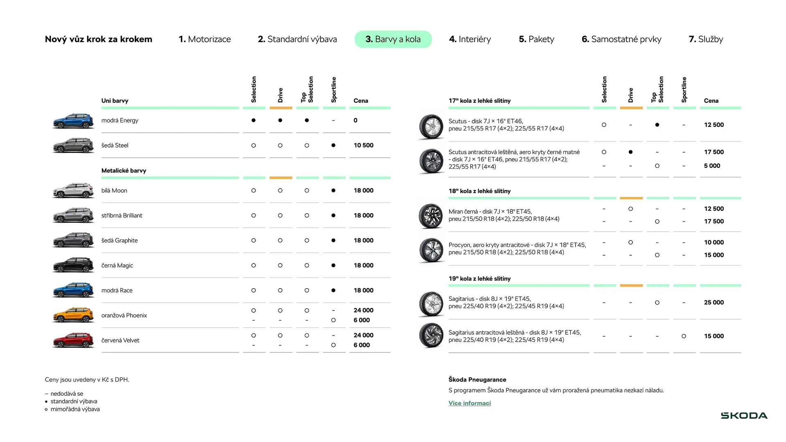Click Sagitarius antracitová leštěná wheel image

pyautogui.click(x=431, y=336)
